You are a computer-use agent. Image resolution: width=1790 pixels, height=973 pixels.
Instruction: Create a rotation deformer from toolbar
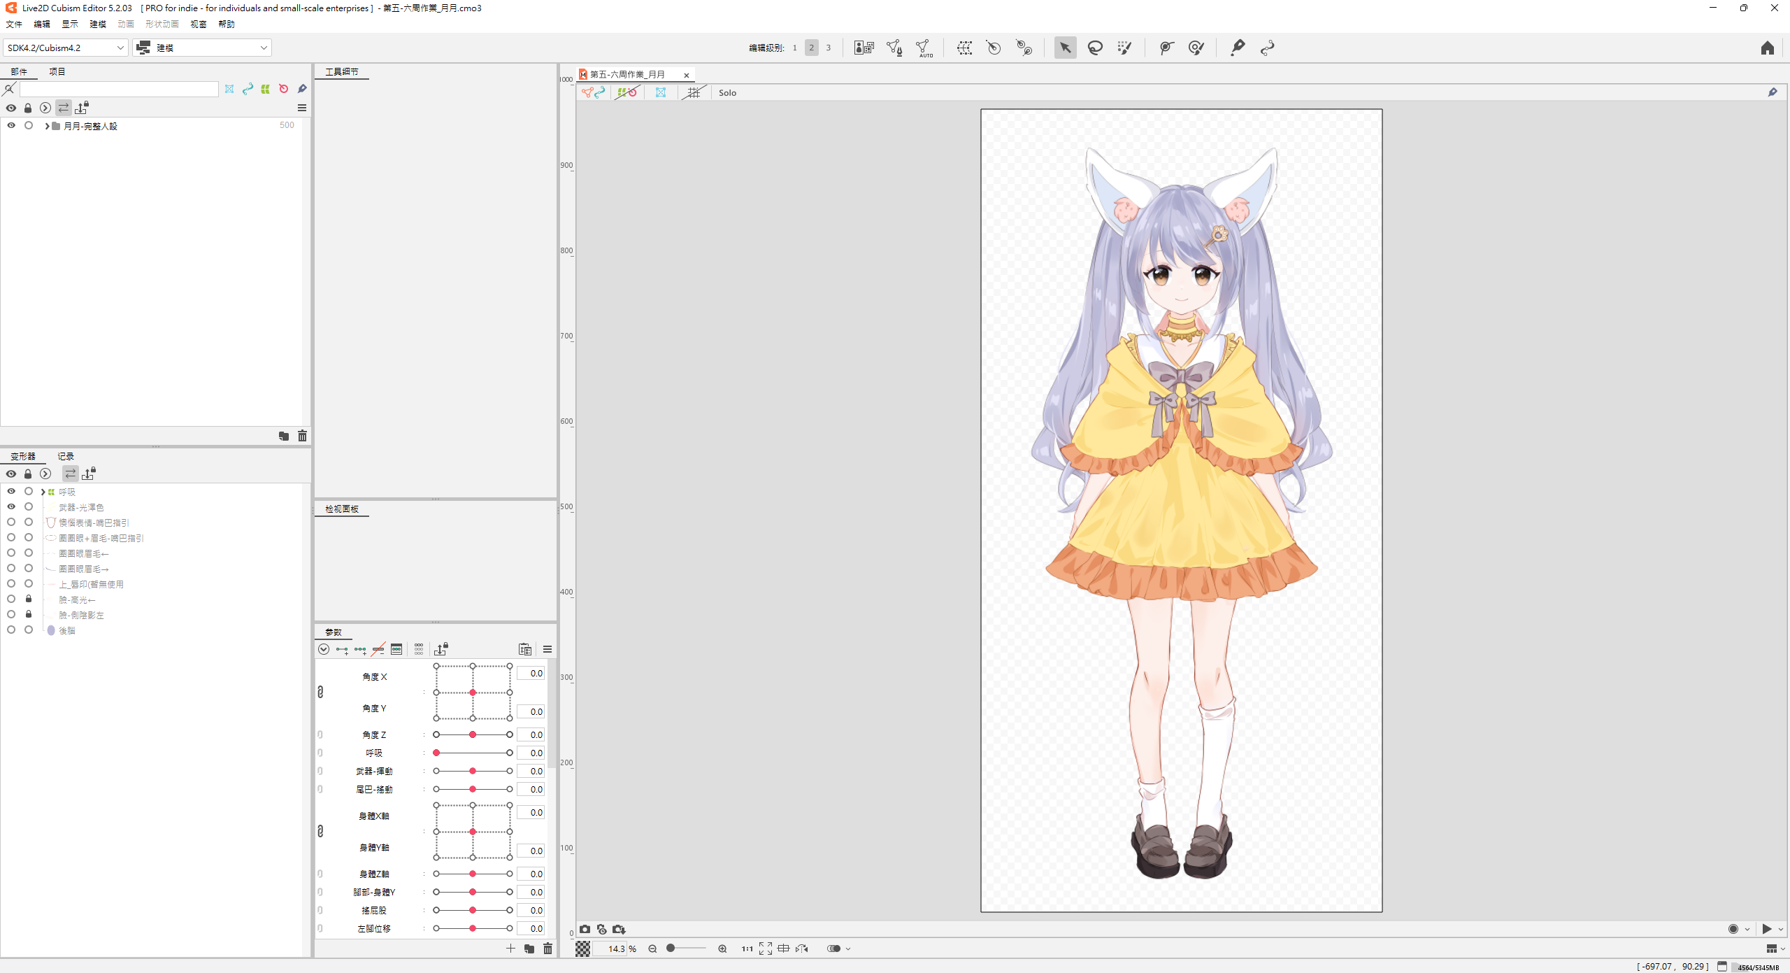pyautogui.click(x=994, y=48)
